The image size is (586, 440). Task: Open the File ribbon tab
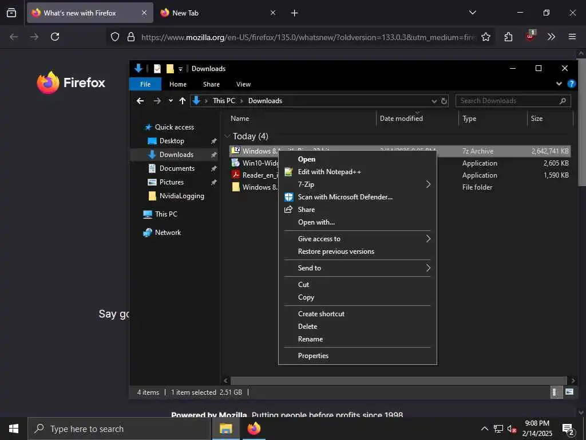pos(145,84)
